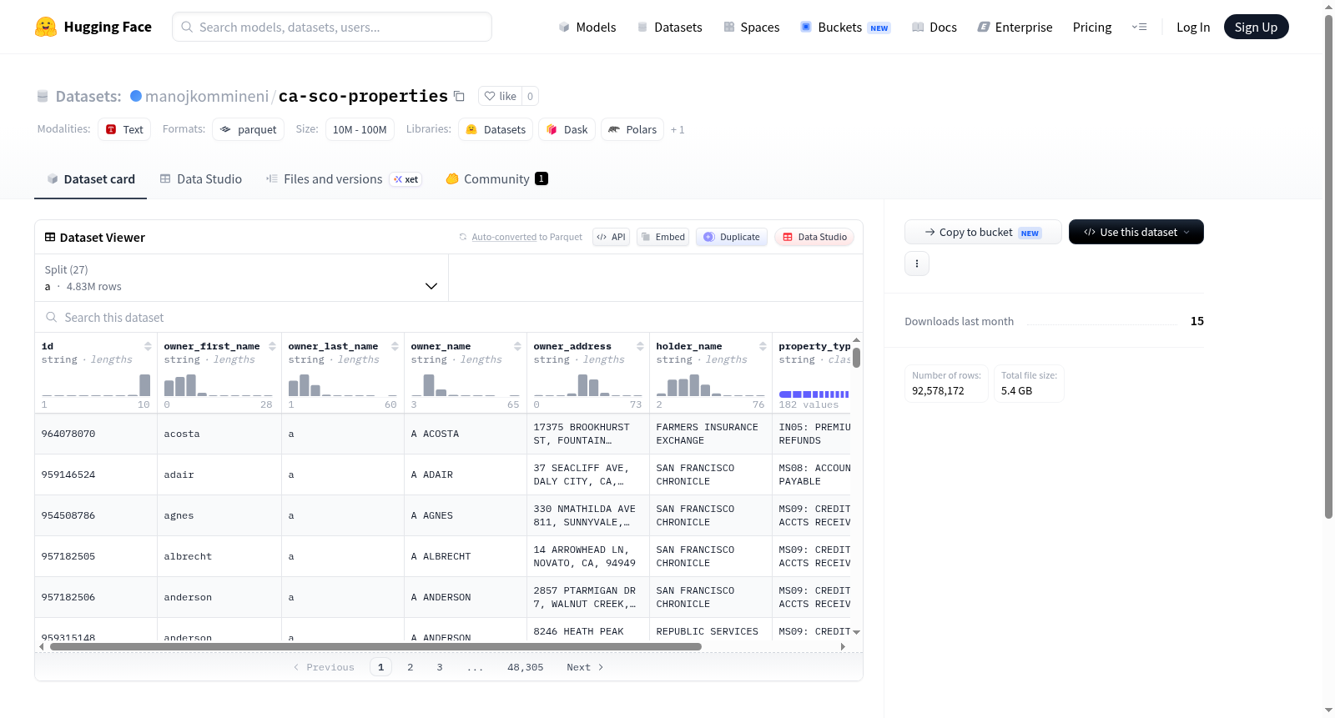Click the Hugging Face logo icon
Image resolution: width=1335 pixels, height=718 pixels.
46,27
